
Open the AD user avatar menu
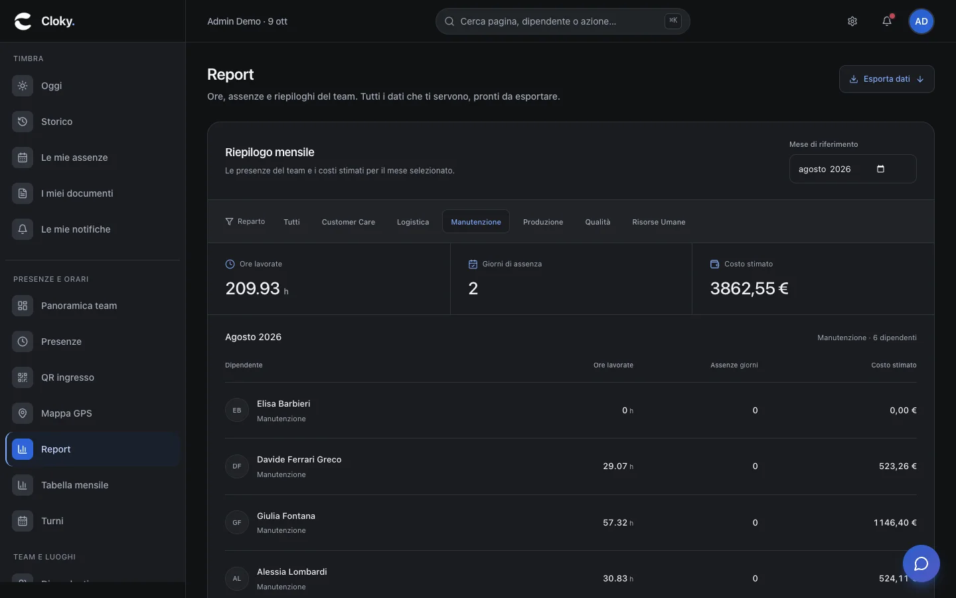[921, 21]
